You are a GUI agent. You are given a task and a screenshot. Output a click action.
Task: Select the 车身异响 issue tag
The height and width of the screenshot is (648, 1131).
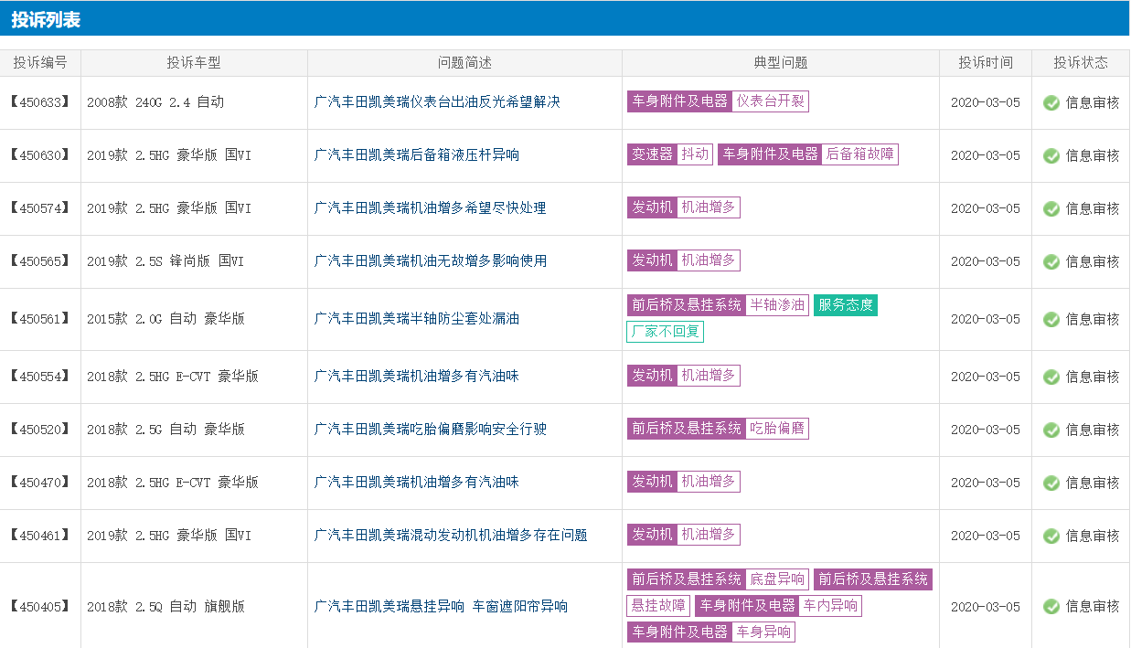(x=763, y=632)
